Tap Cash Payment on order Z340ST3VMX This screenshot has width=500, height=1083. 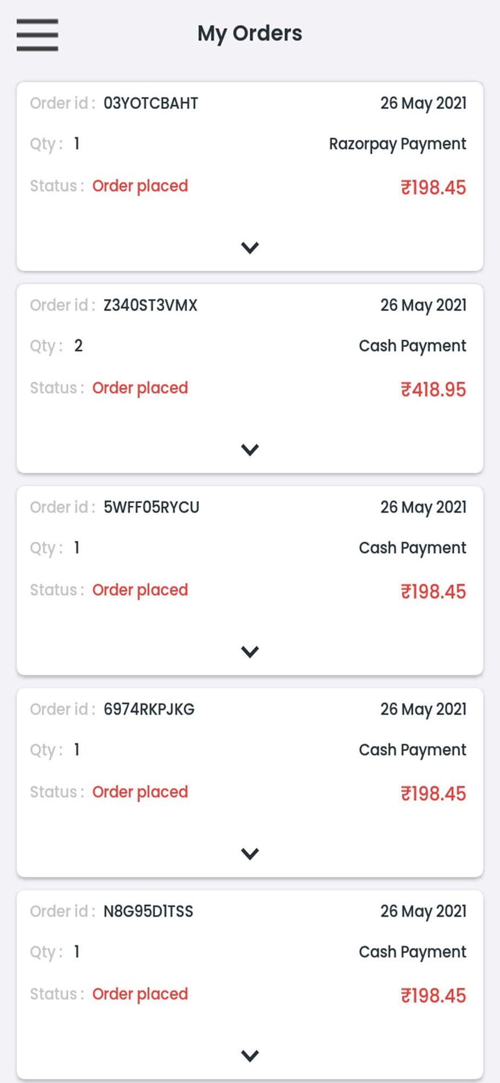pos(412,345)
